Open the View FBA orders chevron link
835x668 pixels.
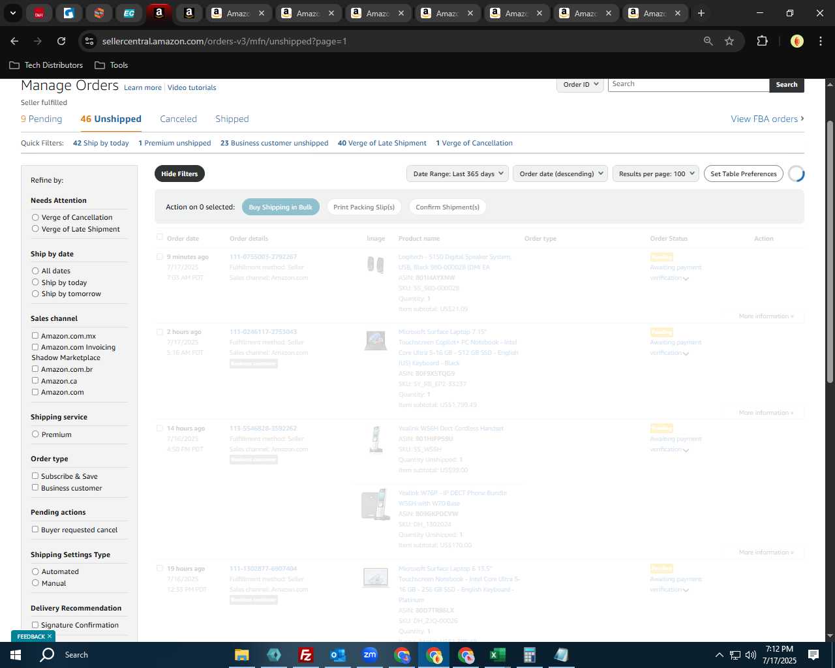pyautogui.click(x=767, y=119)
